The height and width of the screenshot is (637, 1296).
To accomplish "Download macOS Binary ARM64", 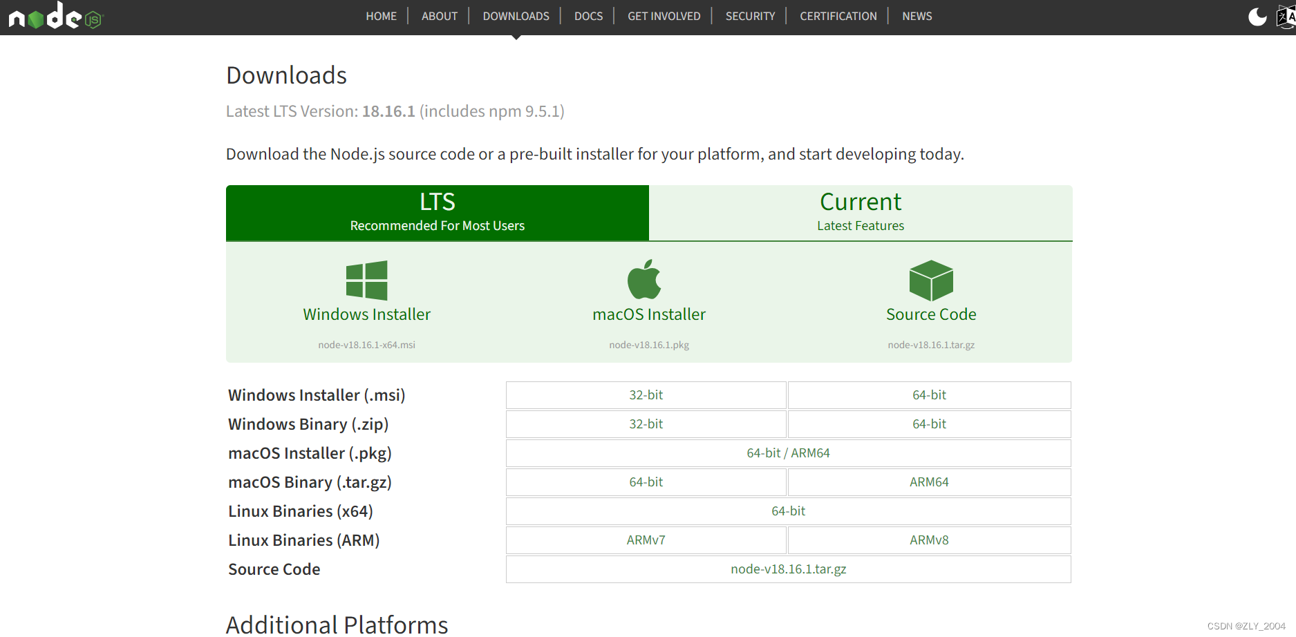I will tap(930, 482).
